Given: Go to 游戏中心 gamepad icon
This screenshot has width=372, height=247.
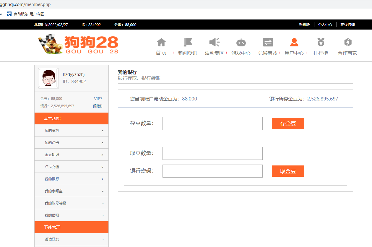Looking at the screenshot, I should click(241, 43).
